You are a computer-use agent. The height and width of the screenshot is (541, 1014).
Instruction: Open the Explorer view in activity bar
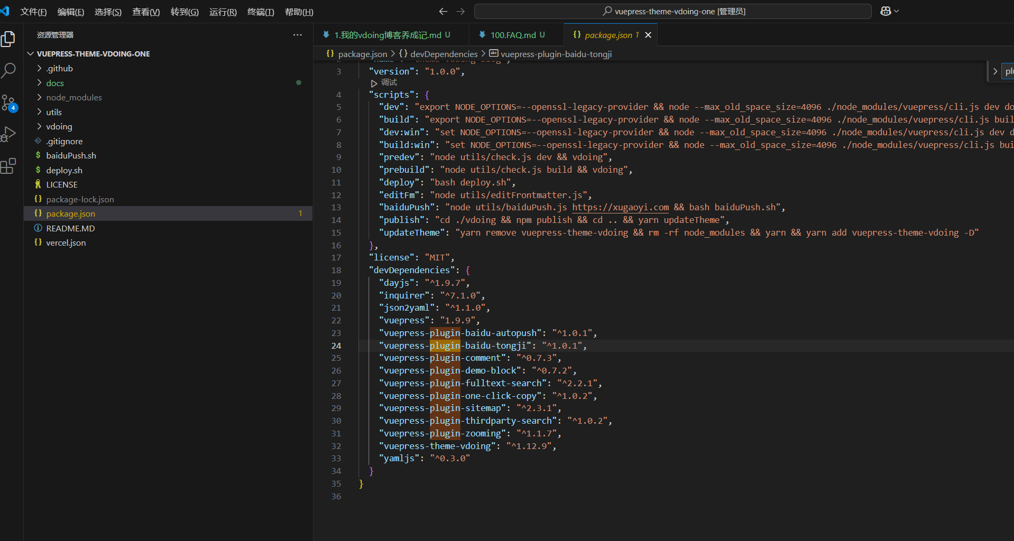pyautogui.click(x=8, y=39)
